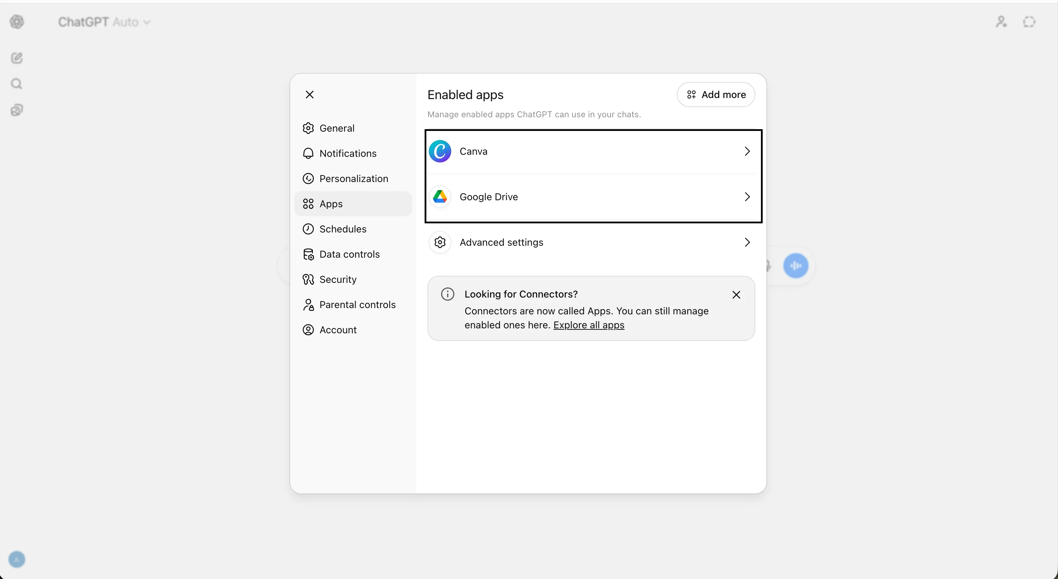This screenshot has width=1058, height=579.
Task: Switch to the Data controls settings tab
Action: [349, 254]
